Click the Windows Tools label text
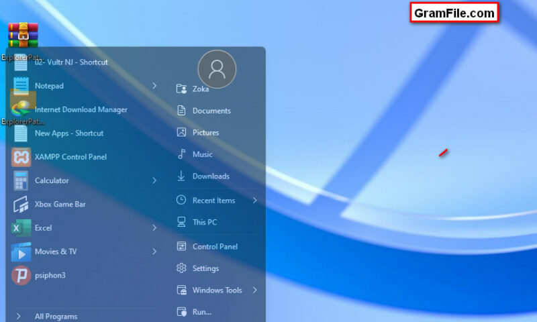537x322 pixels. (x=217, y=290)
